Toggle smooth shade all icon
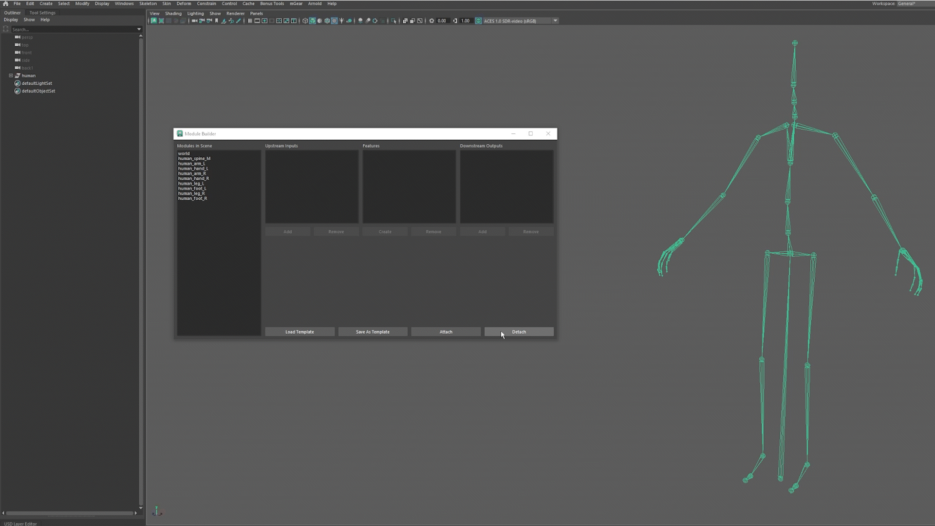The image size is (935, 526). [312, 21]
